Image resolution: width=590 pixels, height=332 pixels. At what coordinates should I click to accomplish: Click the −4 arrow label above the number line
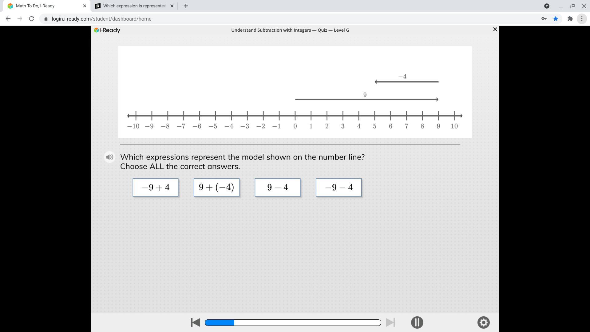coord(402,77)
